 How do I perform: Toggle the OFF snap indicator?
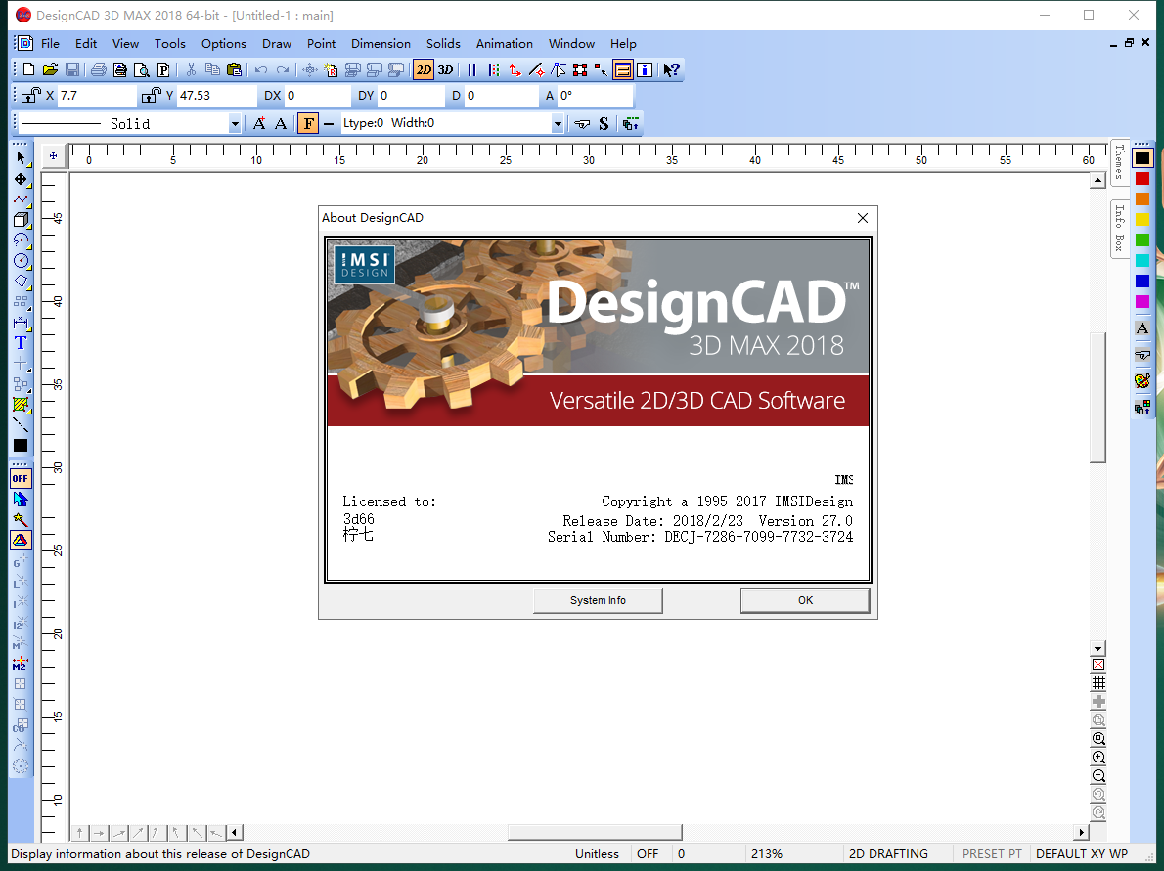pos(21,478)
